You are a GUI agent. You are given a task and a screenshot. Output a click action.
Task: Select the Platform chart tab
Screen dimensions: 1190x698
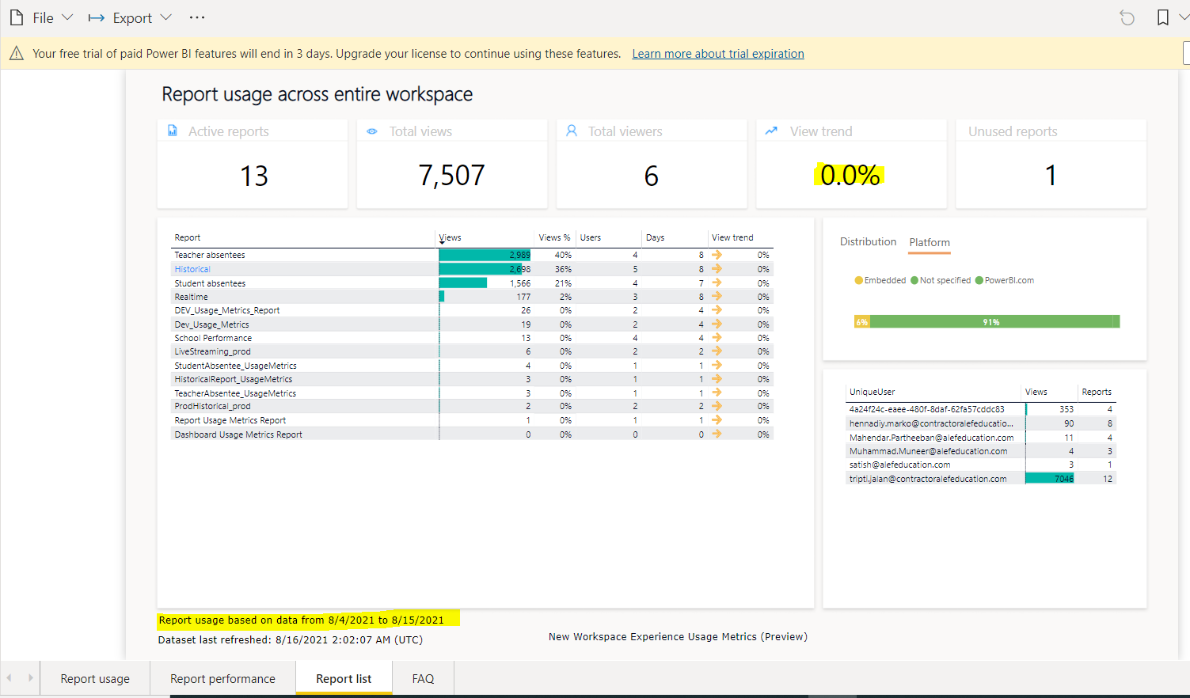pos(930,242)
